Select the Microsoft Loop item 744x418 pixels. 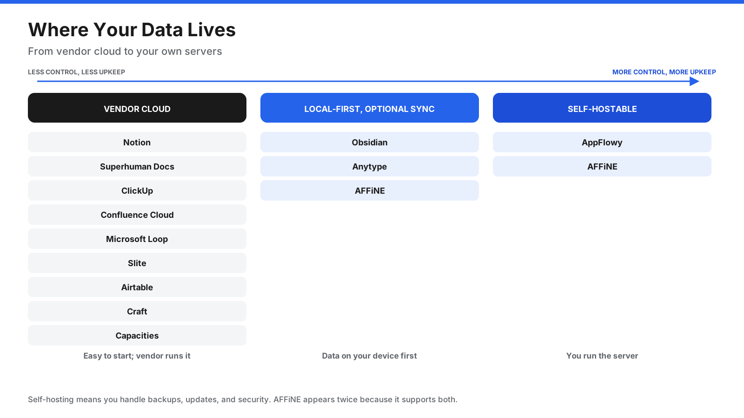click(137, 239)
